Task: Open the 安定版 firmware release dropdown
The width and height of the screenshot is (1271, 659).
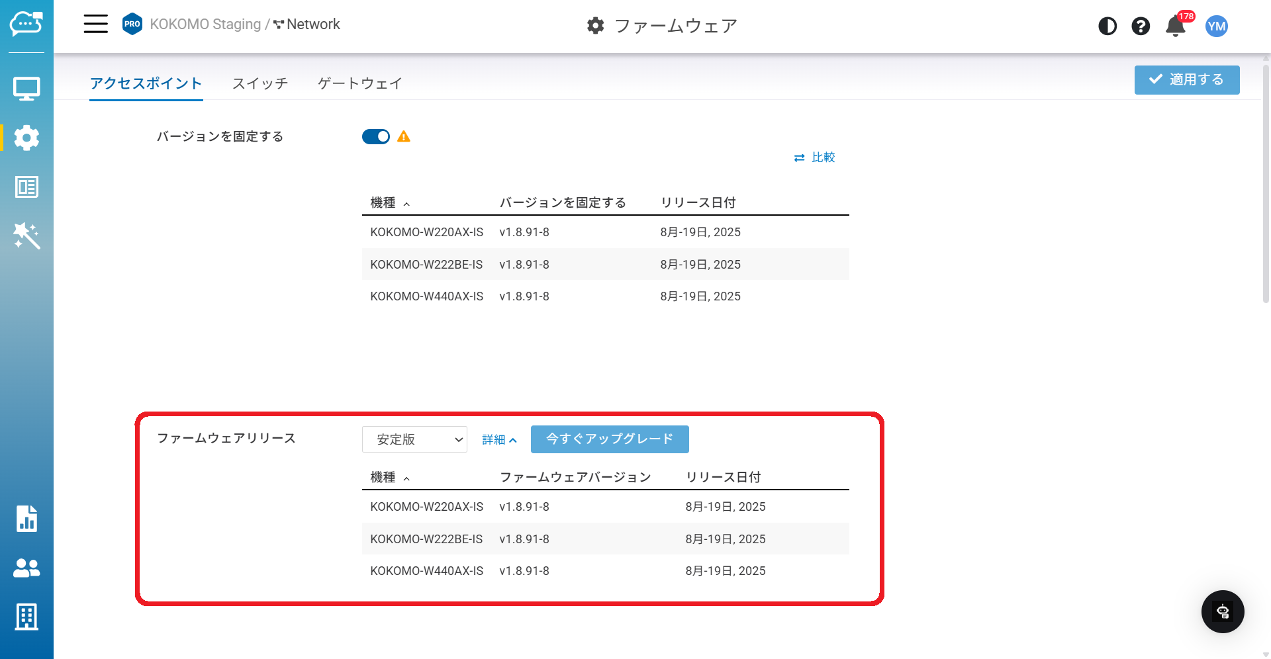Action: pos(414,439)
